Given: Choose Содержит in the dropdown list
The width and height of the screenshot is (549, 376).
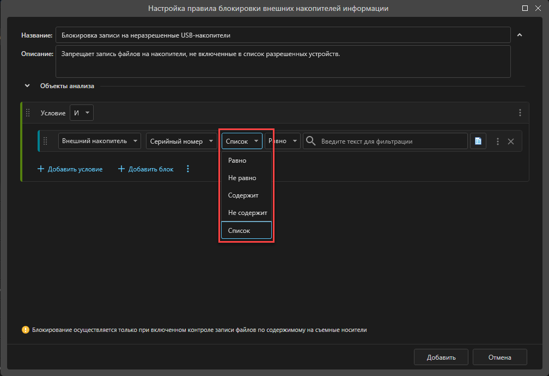Looking at the screenshot, I should (246, 195).
